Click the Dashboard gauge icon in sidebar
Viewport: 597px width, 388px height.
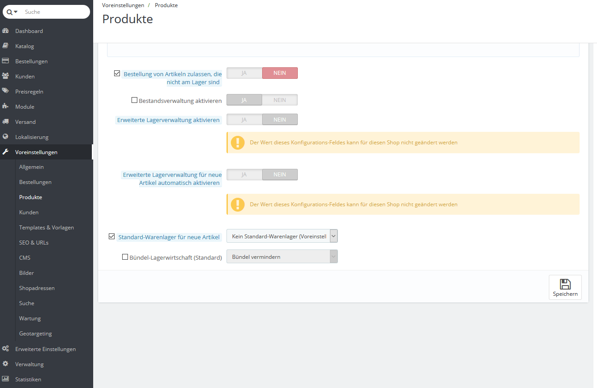[5, 31]
